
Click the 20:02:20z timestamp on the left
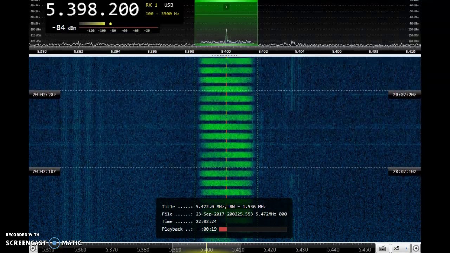click(x=44, y=95)
